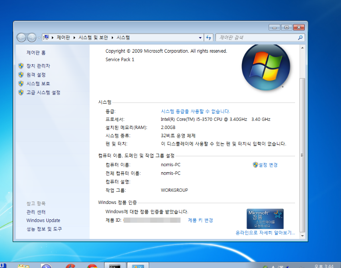The width and height of the screenshot is (341, 268).
Task: Open Chrome from taskbar
Action: pos(92,266)
